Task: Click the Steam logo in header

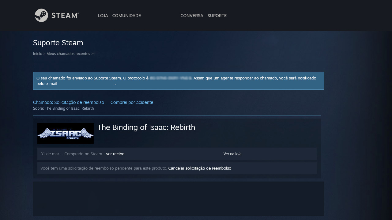Action: (57, 15)
